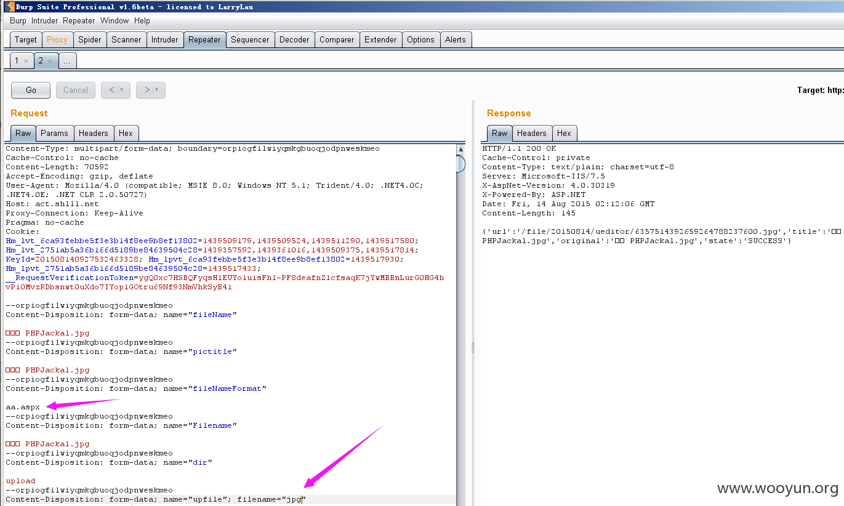Viewport: 844px width, 506px height.
Task: Open the Help menu
Action: (x=142, y=20)
